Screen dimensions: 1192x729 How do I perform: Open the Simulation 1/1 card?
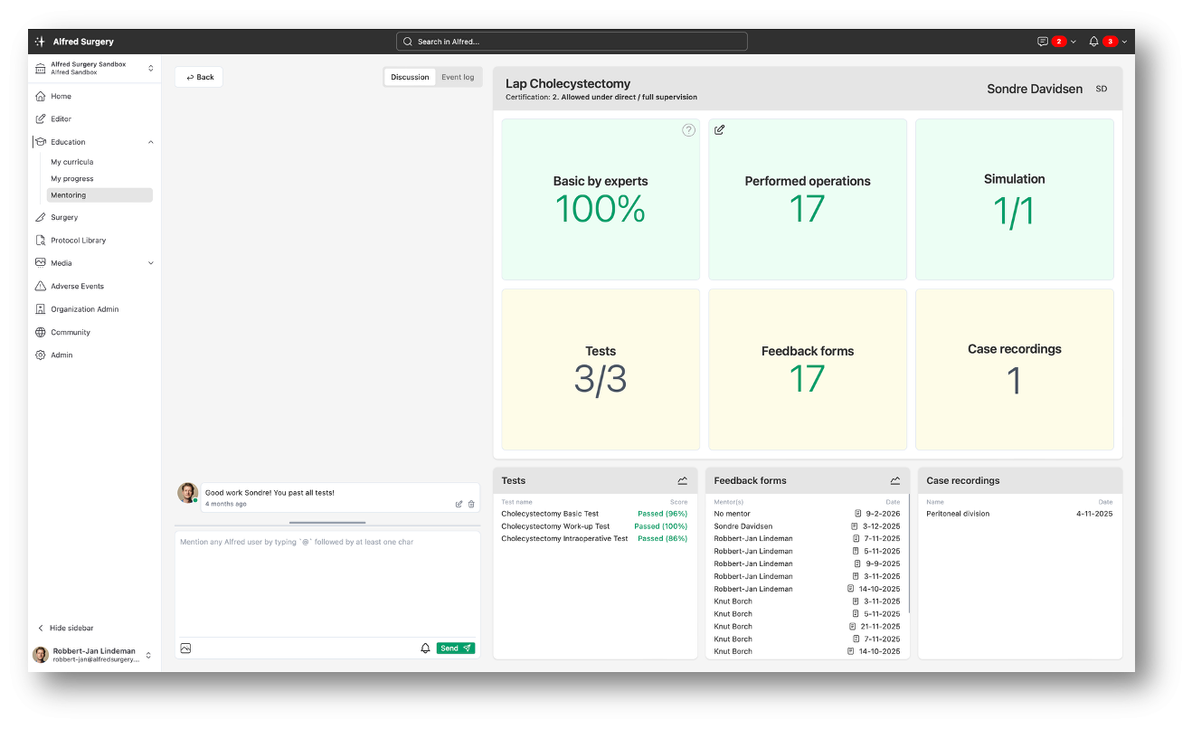point(1015,200)
